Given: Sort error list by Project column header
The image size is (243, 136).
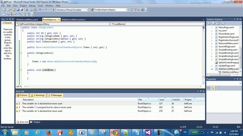Looking at the screenshot, I should click(194, 100).
